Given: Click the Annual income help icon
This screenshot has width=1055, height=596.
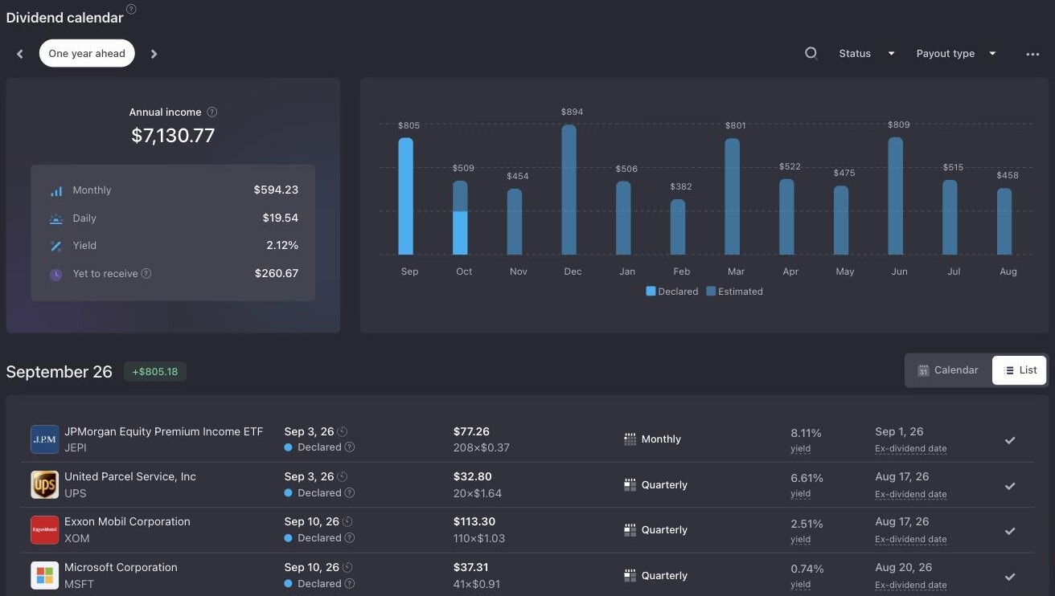Looking at the screenshot, I should (212, 112).
